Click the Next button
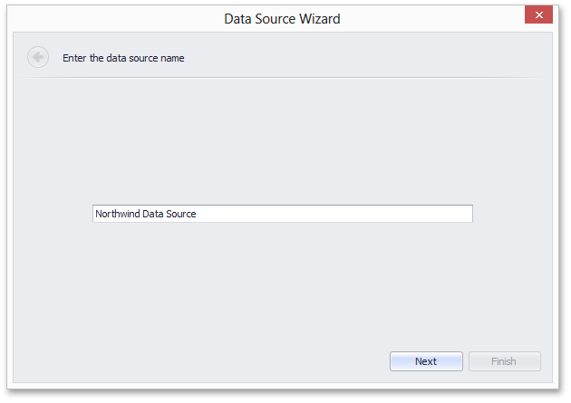The height and width of the screenshot is (403, 571). pyautogui.click(x=426, y=361)
